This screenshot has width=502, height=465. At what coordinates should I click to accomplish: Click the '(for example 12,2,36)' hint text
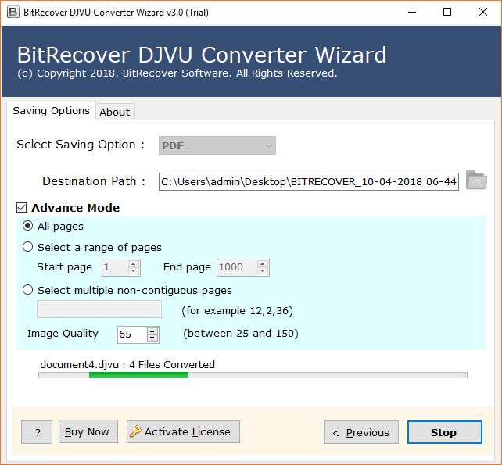[237, 311]
